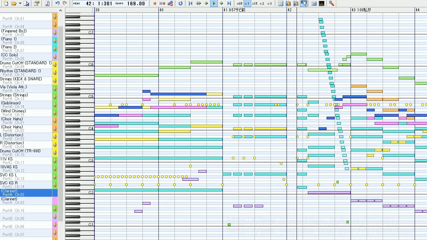Expand the open file dropdown arrow

click(x=20, y=3)
